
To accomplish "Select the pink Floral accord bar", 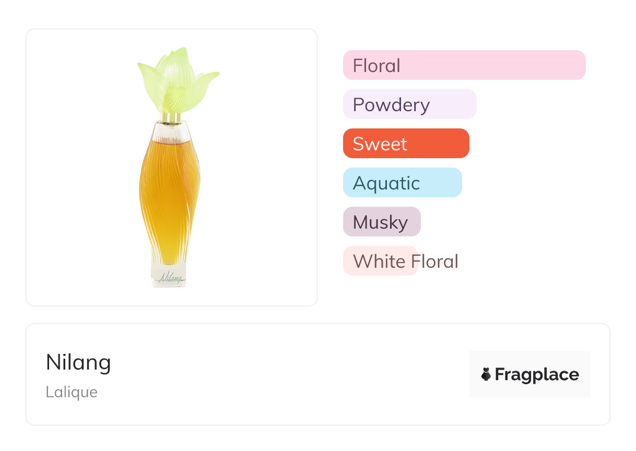I will click(464, 65).
